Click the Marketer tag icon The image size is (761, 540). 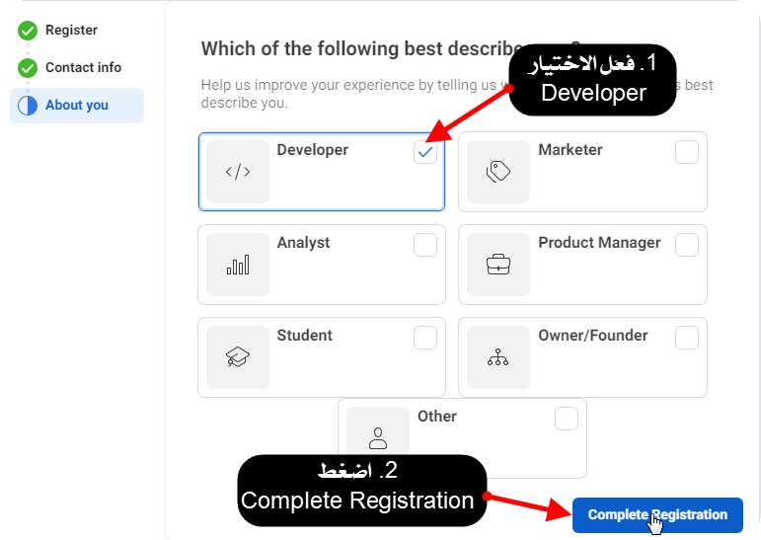click(498, 172)
